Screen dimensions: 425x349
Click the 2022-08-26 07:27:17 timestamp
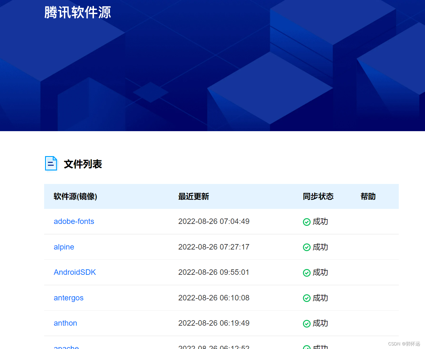pyautogui.click(x=214, y=247)
